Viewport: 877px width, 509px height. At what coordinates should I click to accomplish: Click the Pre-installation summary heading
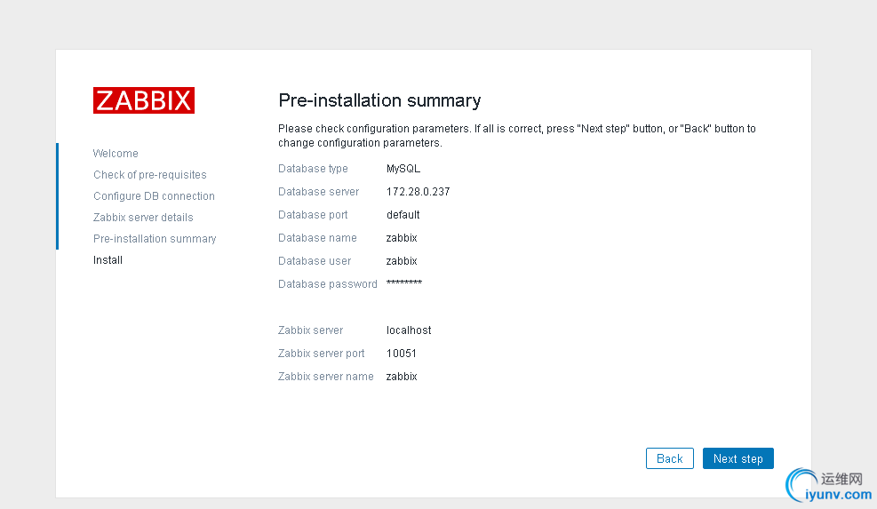point(379,100)
